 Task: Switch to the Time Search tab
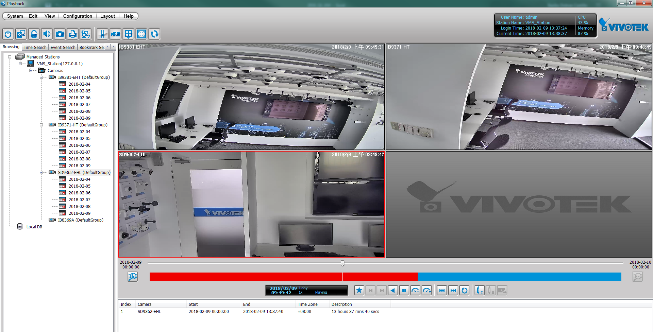click(x=35, y=47)
